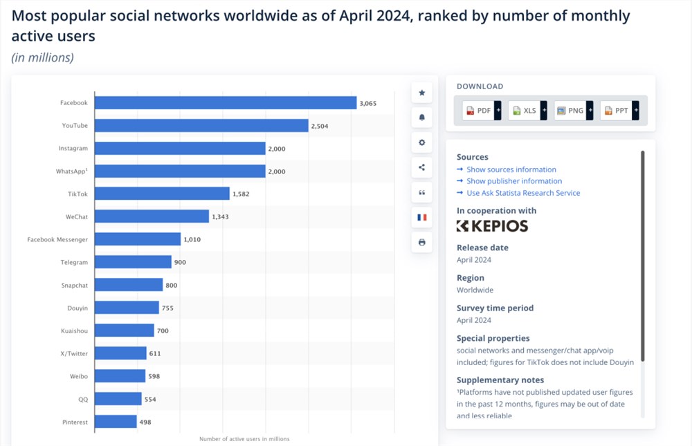
Task: Open Show sources information link
Action: pyautogui.click(x=511, y=169)
